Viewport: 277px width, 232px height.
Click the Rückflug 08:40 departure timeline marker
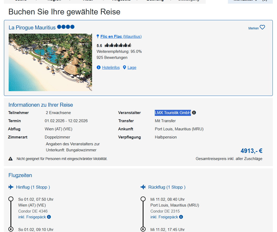(143, 199)
